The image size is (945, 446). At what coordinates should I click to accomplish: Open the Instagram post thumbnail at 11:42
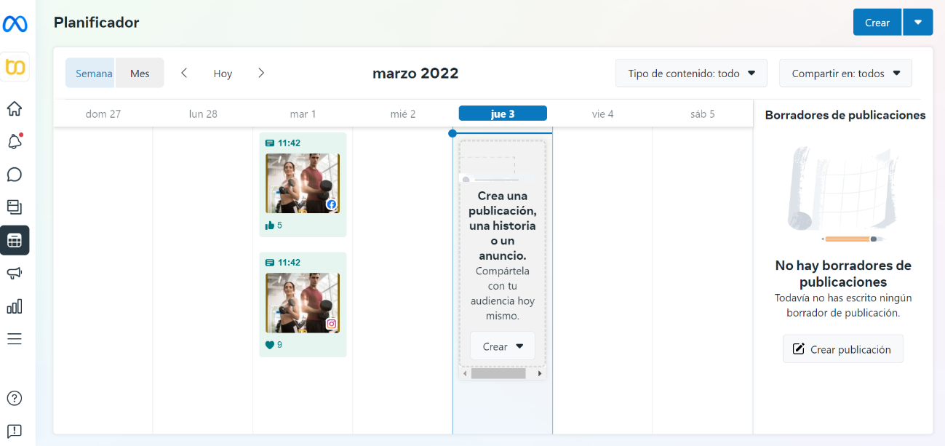point(303,303)
